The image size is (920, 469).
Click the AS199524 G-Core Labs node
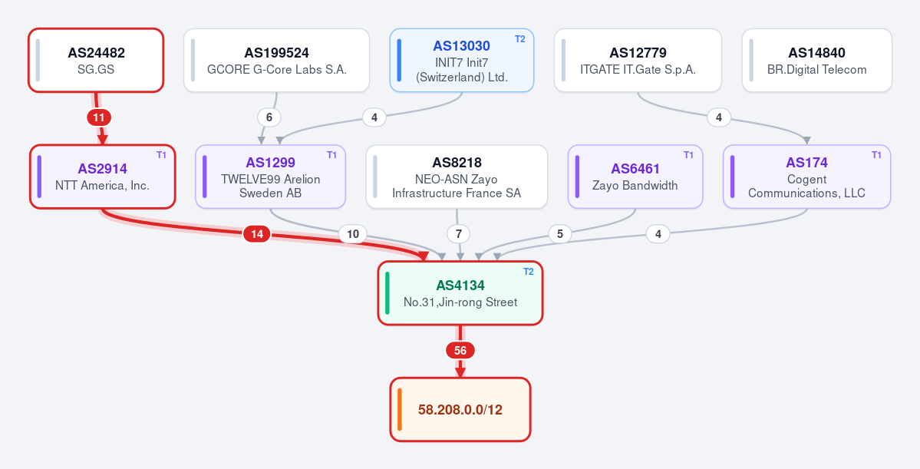[276, 61]
